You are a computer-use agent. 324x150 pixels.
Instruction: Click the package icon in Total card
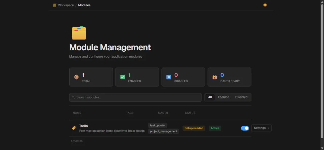click(x=76, y=77)
